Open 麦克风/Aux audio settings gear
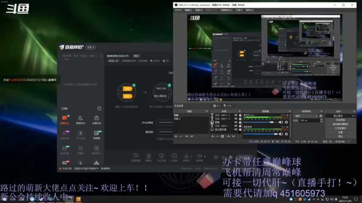Screen dimensions: 362x203 click(x=286, y=122)
